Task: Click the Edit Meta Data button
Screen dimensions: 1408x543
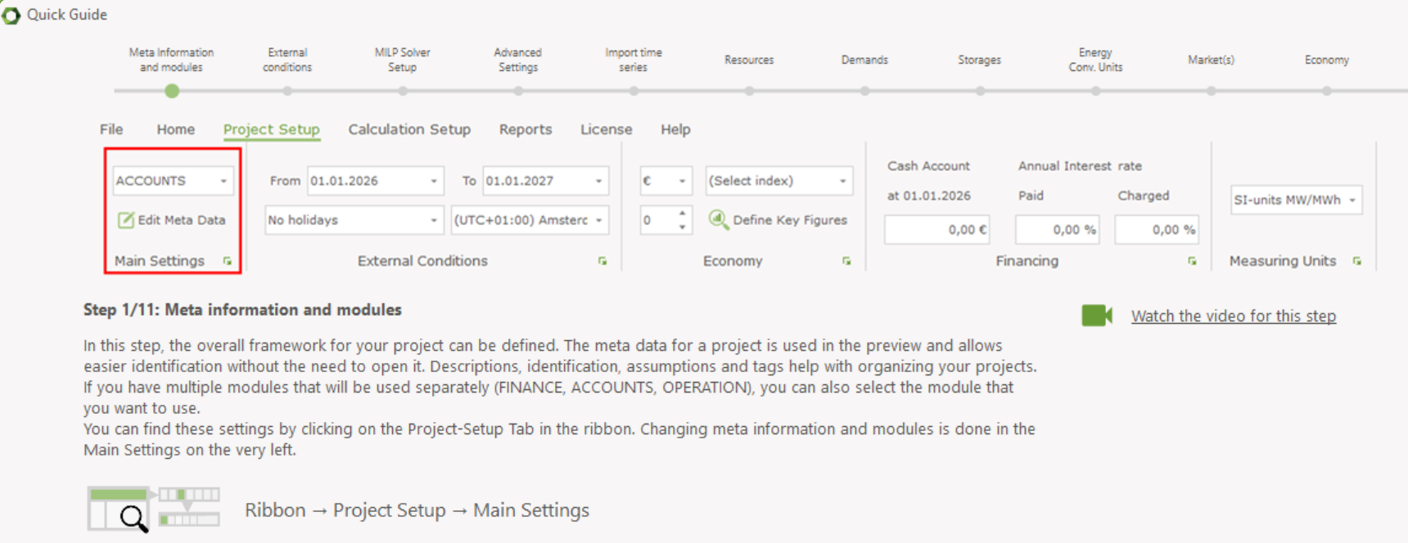Action: 172,220
